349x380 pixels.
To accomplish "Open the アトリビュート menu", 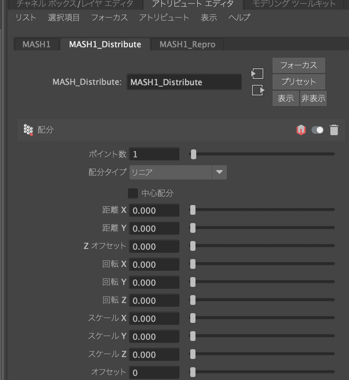I will click(164, 17).
